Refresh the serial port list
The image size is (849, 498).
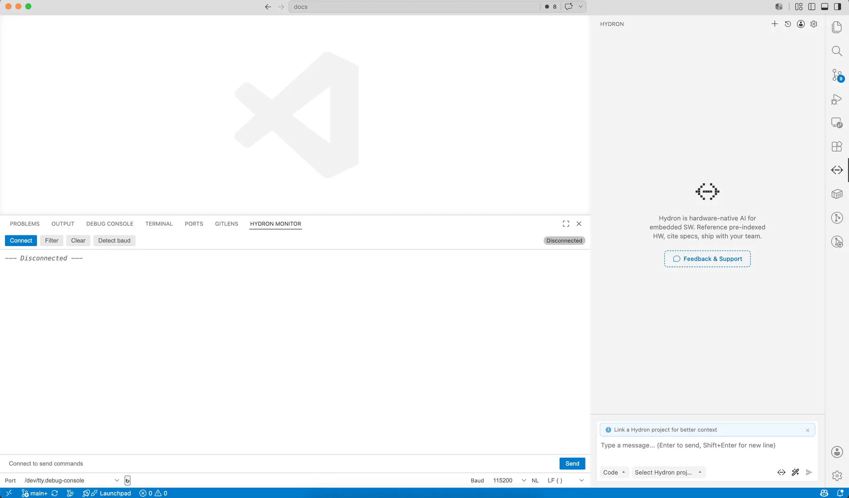(x=127, y=481)
